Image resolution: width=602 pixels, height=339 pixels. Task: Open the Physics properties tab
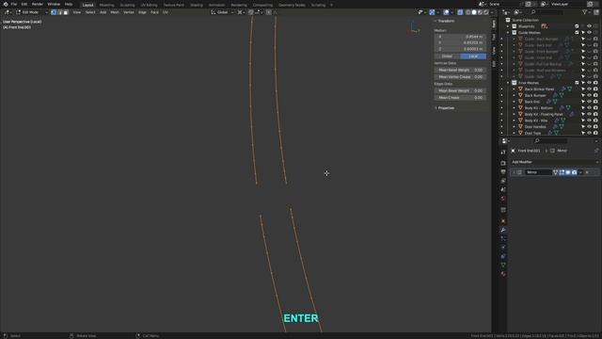coord(503,247)
